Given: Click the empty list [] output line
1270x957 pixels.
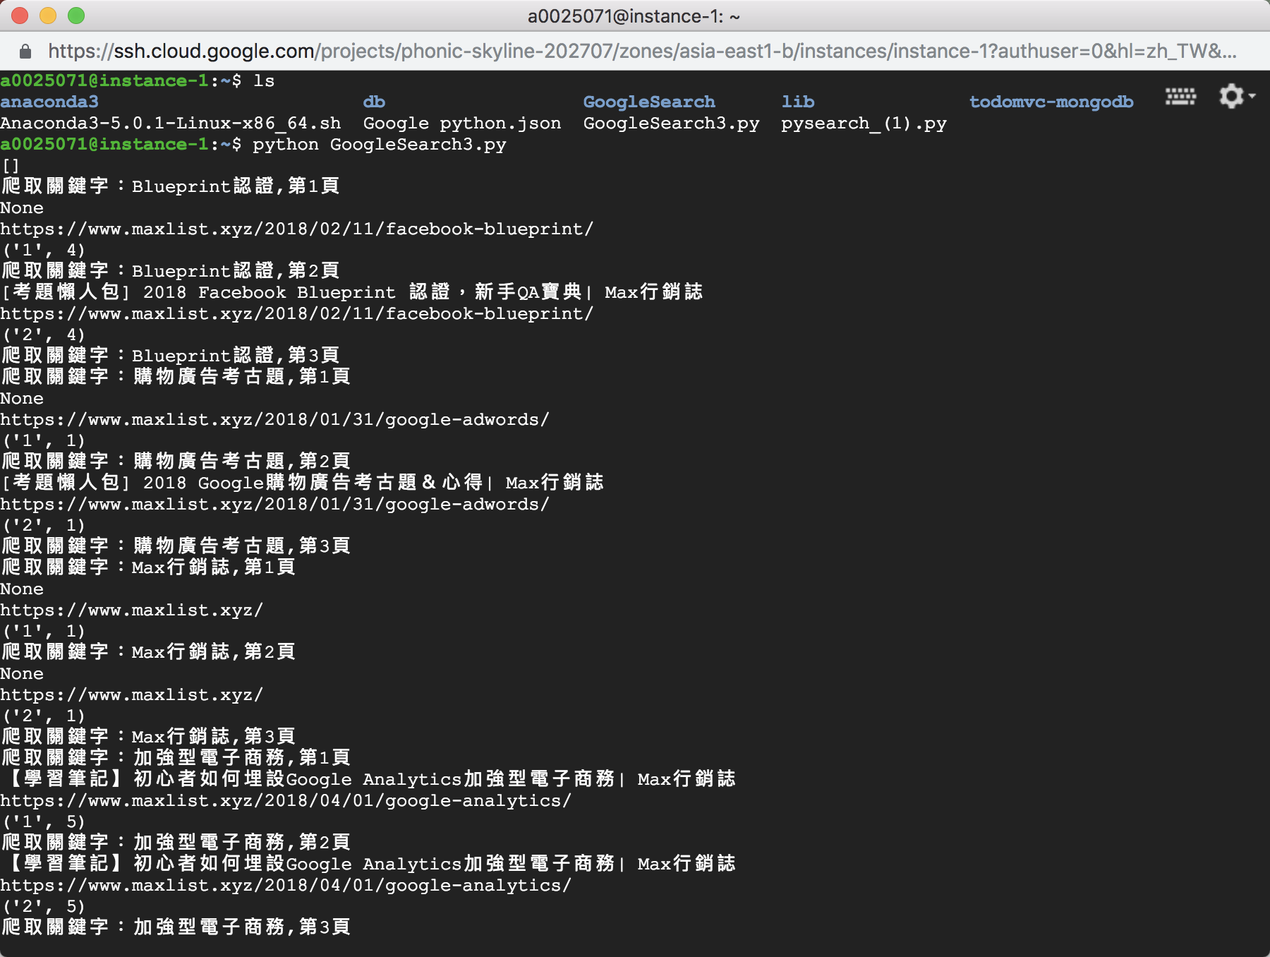Looking at the screenshot, I should point(11,166).
